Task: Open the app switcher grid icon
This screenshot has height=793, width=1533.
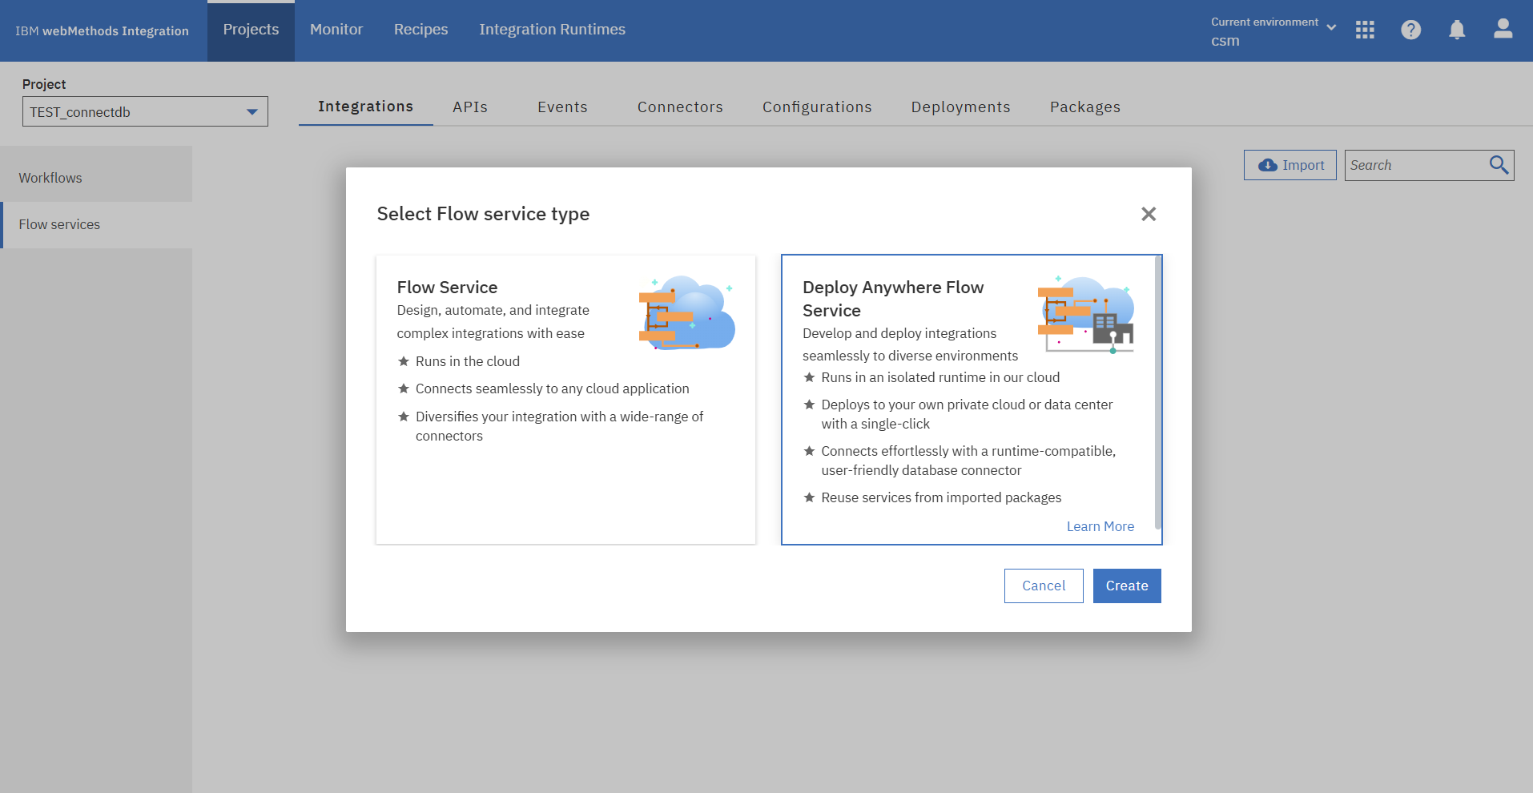Action: (x=1365, y=30)
